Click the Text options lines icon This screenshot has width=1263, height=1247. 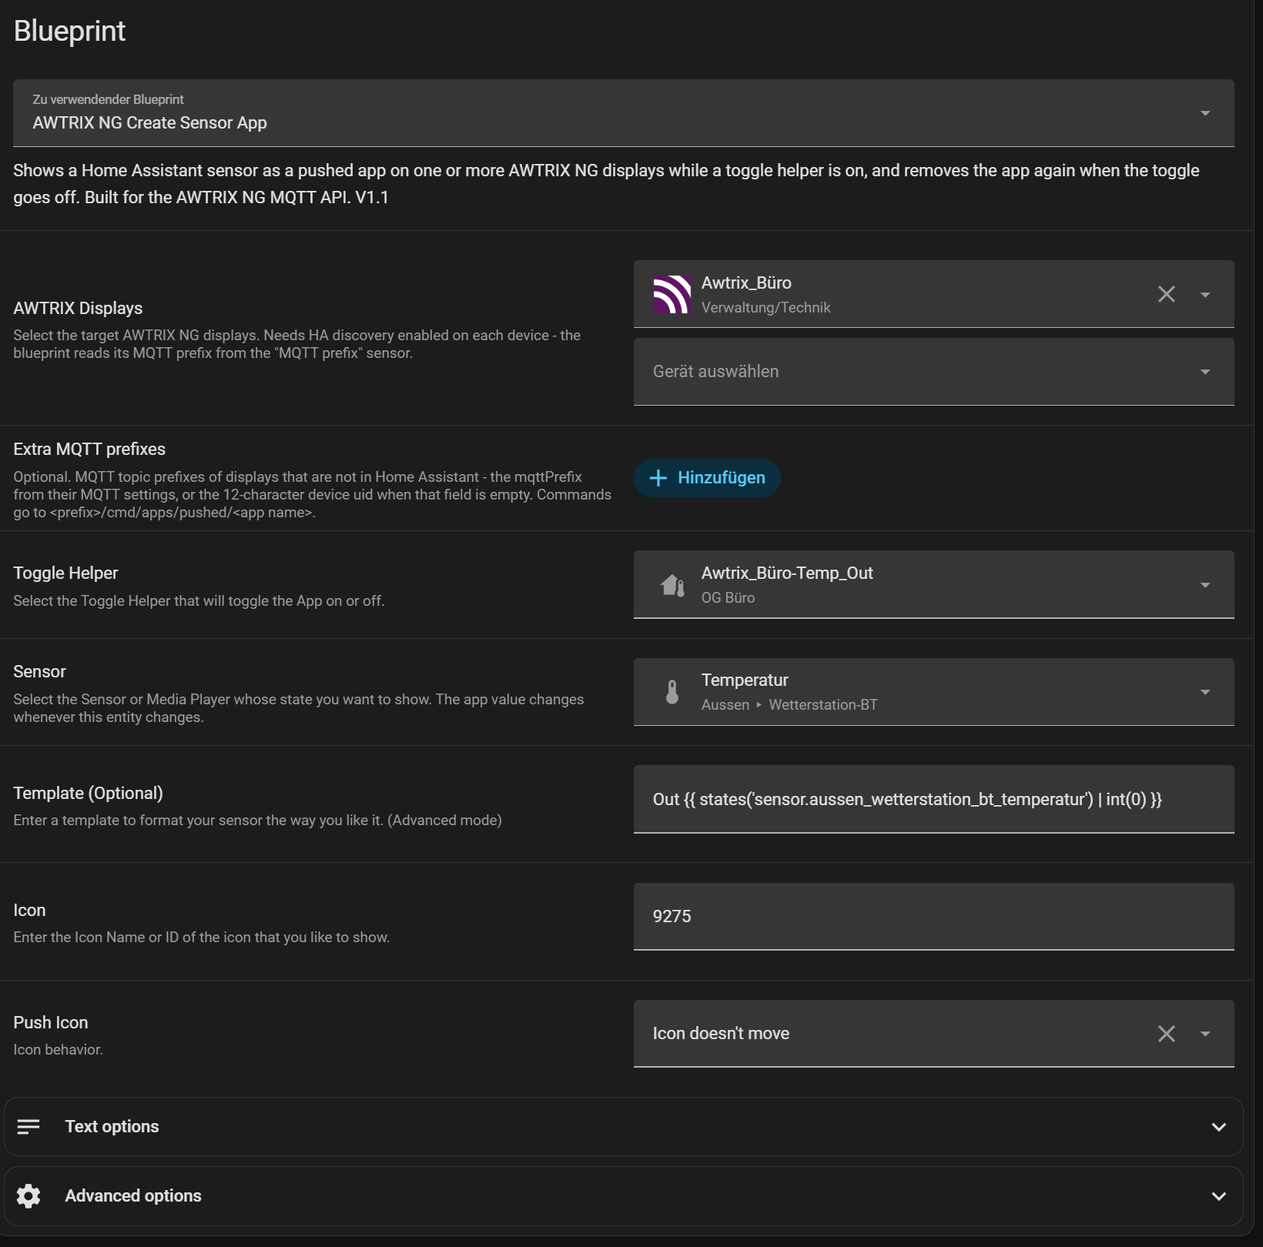(28, 1126)
